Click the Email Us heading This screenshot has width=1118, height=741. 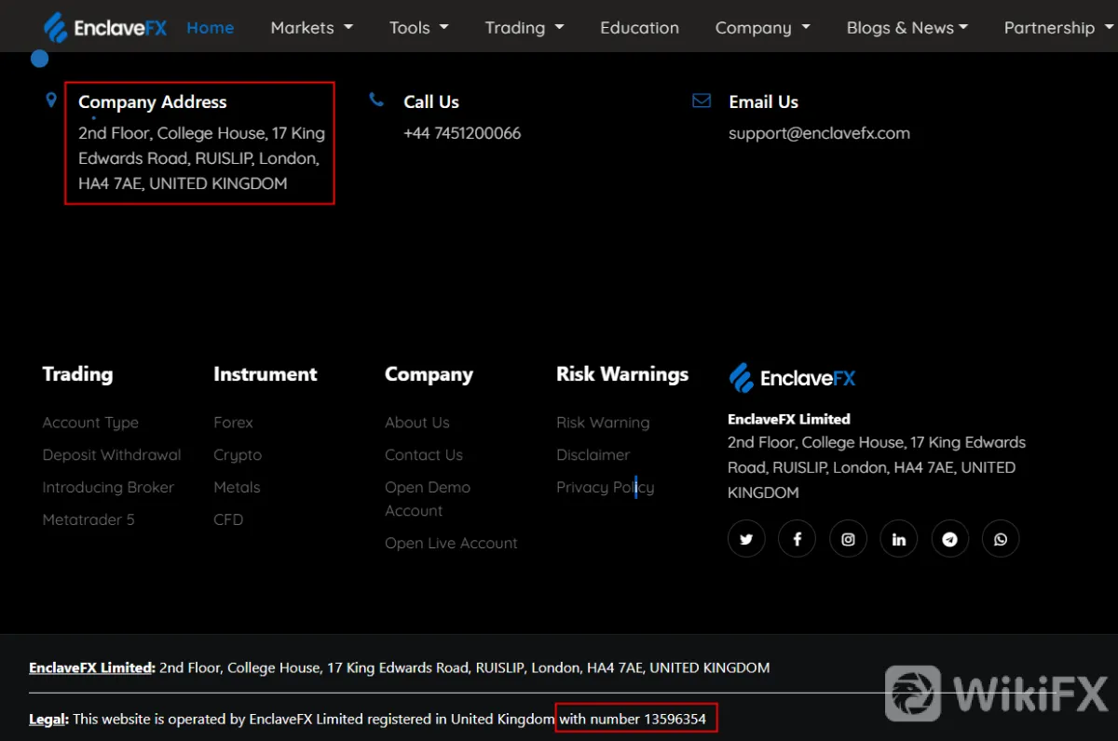763,102
